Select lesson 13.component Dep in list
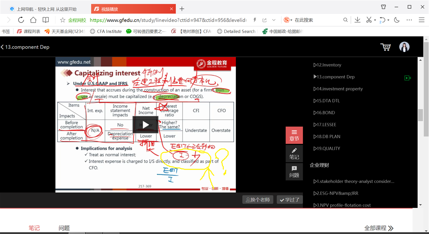Screen dimensions: 429x234 [334, 77]
